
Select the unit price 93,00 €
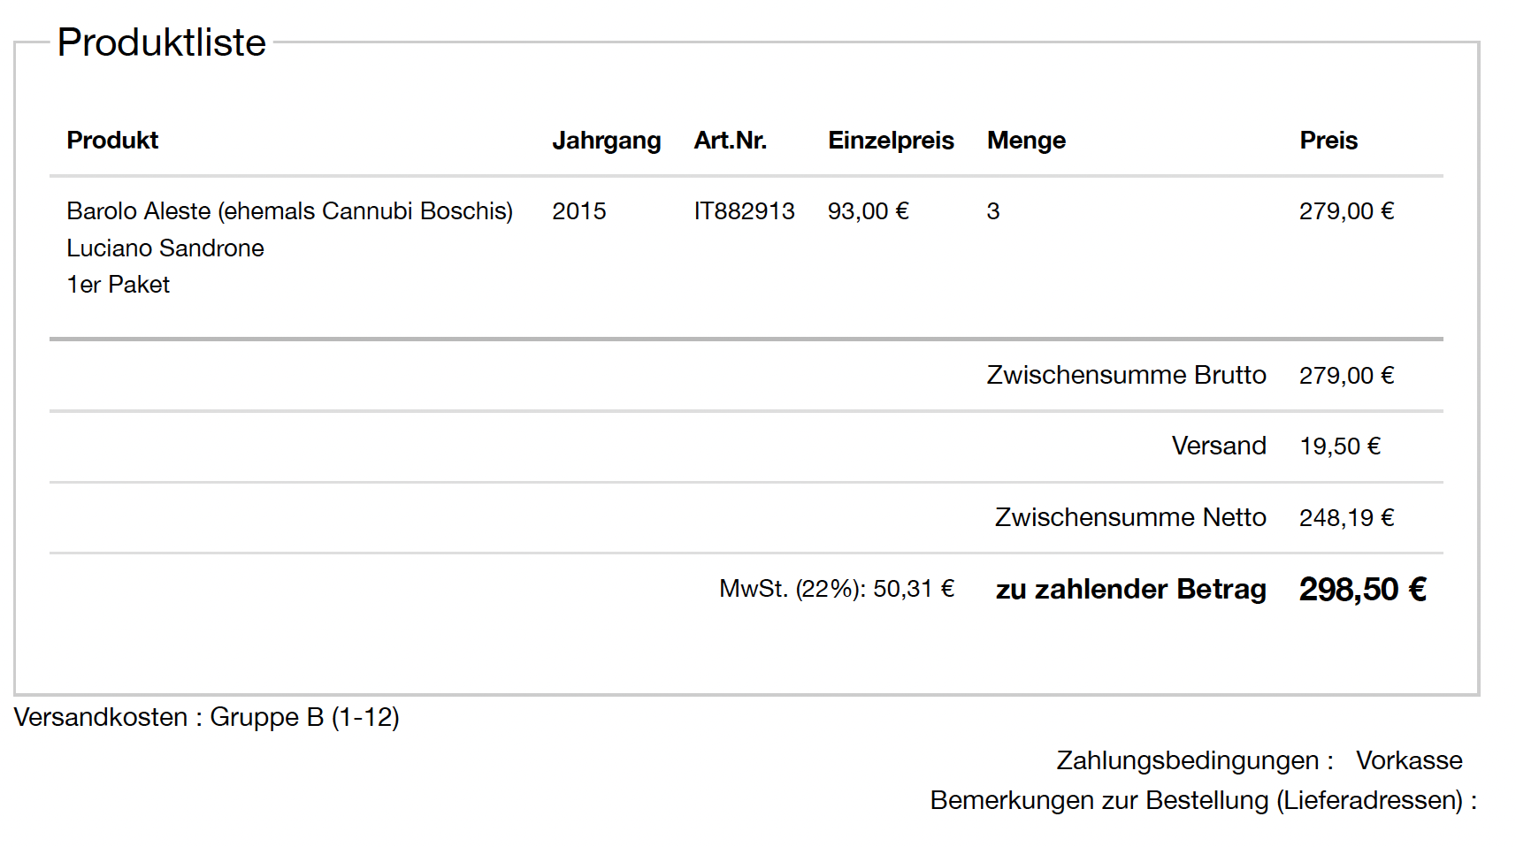pos(868,211)
